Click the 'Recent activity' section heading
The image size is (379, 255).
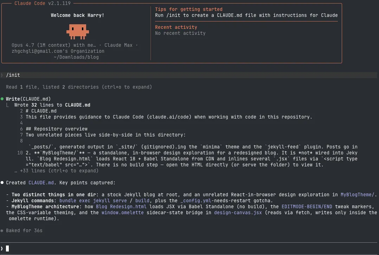pos(176,27)
